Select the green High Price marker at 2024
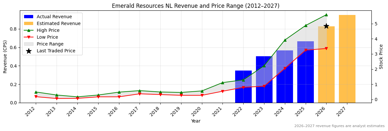The width and height of the screenshot is (388, 131). coord(285,40)
